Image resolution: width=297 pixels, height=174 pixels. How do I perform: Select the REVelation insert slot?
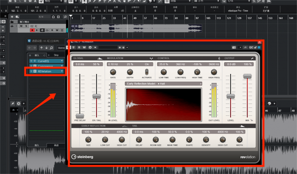pyautogui.click(x=46, y=71)
